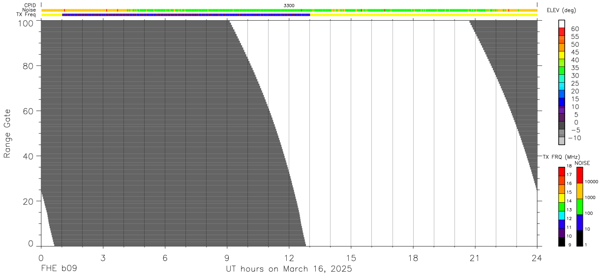The image size is (604, 279).
Task: Click the '1000' label in NOISE legend
Action: click(591, 197)
